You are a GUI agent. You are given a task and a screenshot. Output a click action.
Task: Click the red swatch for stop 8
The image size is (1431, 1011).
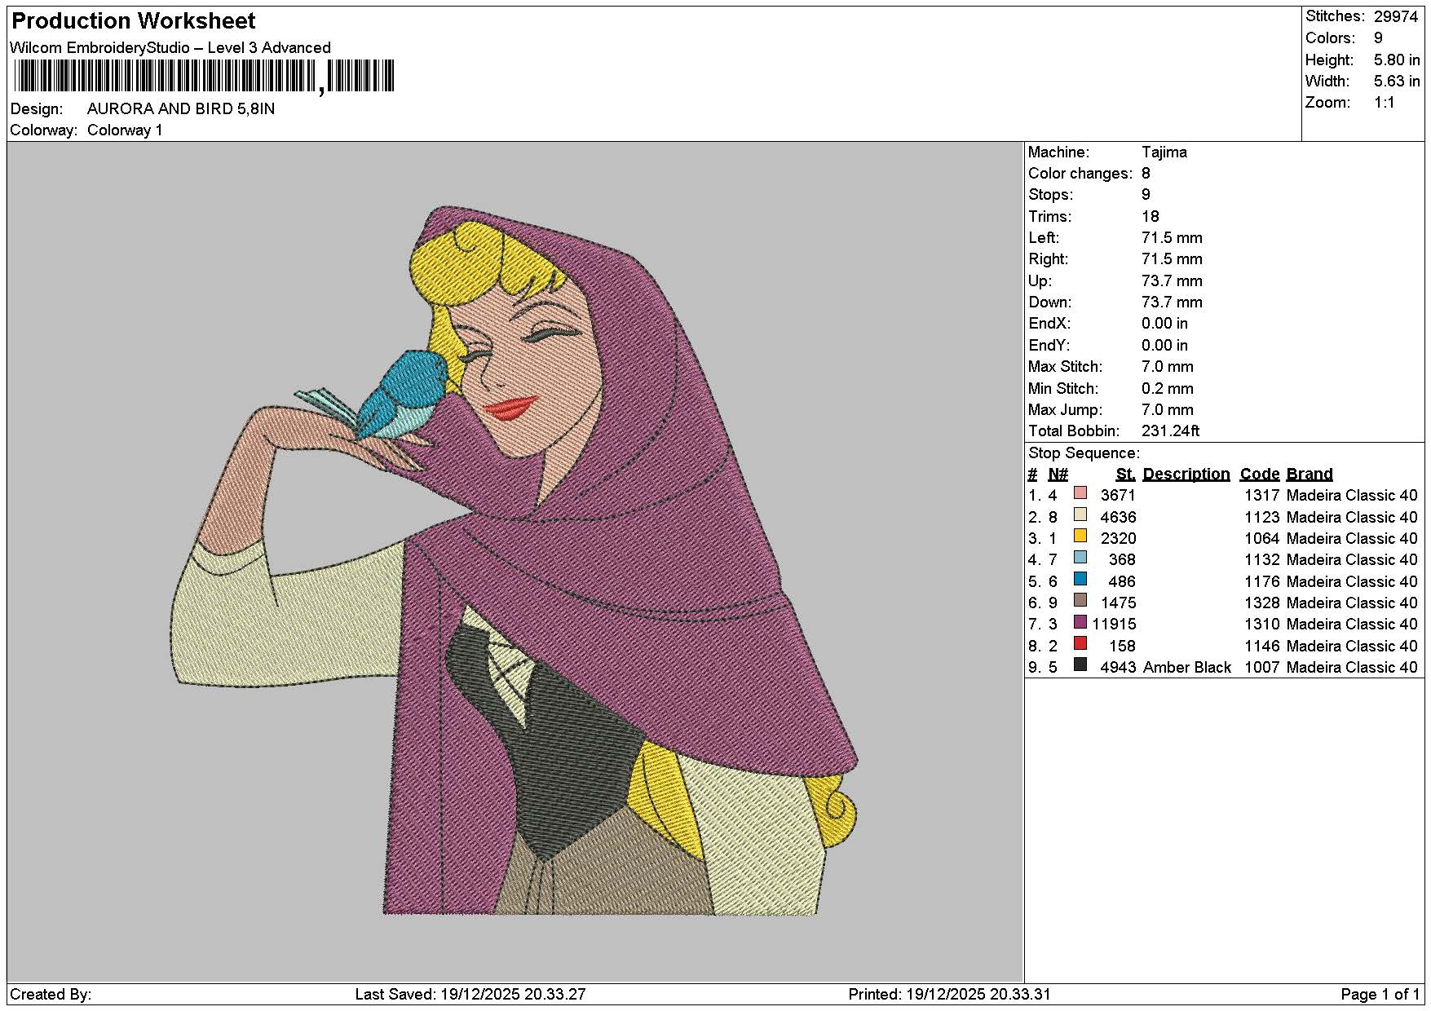[1080, 643]
